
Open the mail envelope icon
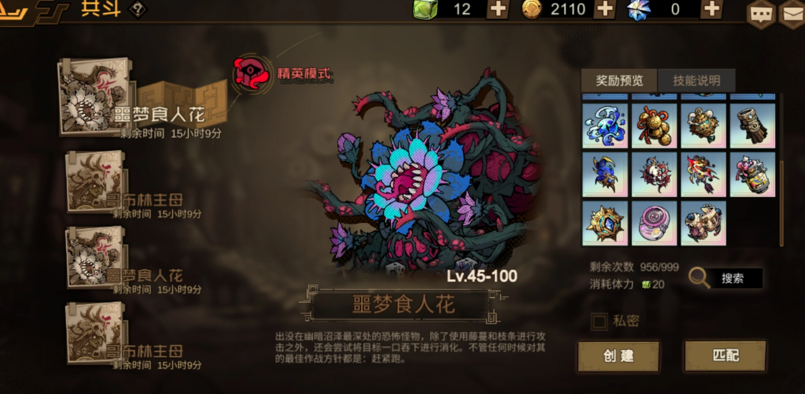coord(793,15)
